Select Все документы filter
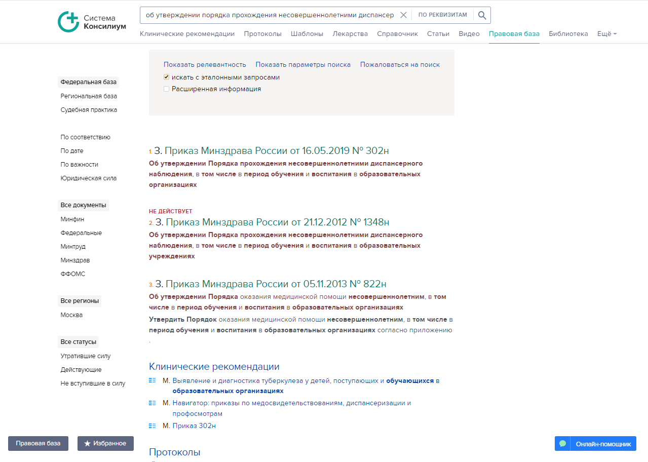Screen dimensions: 648x462 (83, 205)
